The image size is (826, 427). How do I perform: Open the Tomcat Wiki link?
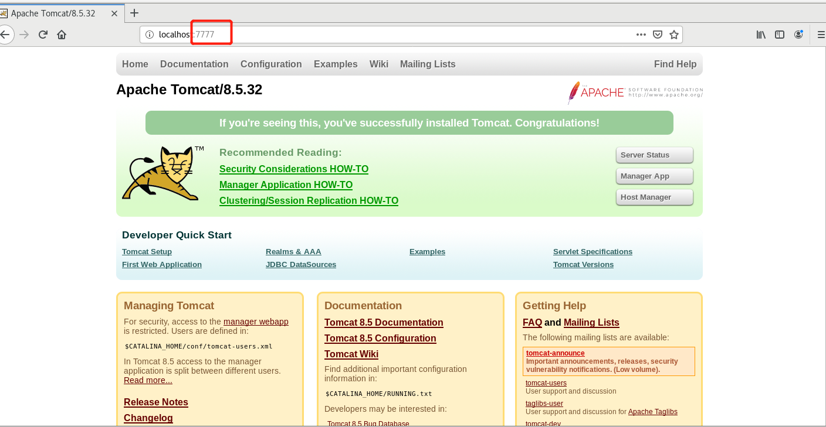pyautogui.click(x=351, y=354)
